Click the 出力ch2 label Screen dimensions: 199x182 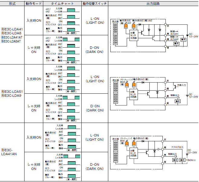point(175,39)
